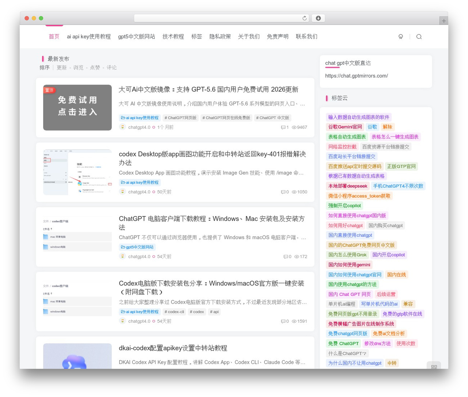Open 隐私政策 page from navigation

click(x=220, y=37)
